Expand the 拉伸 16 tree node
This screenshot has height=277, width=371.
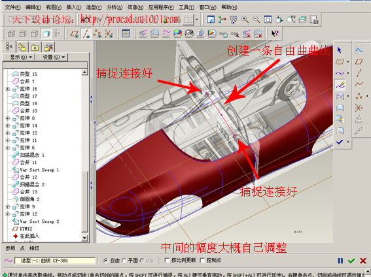click(x=8, y=89)
